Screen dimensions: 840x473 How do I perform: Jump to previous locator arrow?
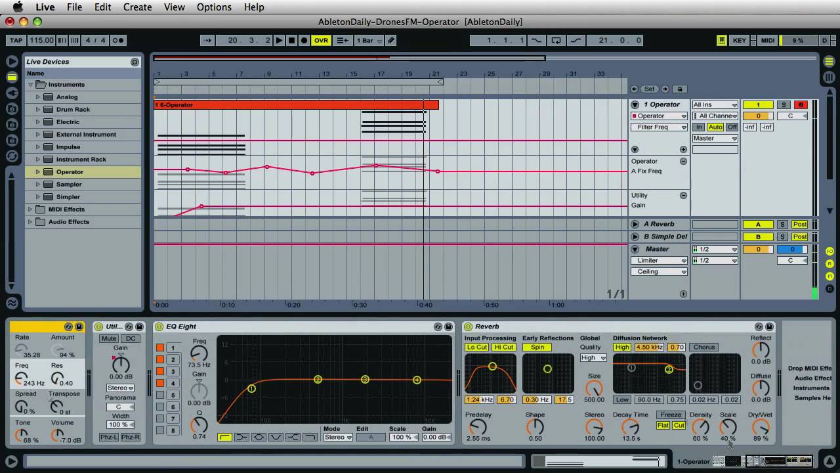[x=634, y=89]
